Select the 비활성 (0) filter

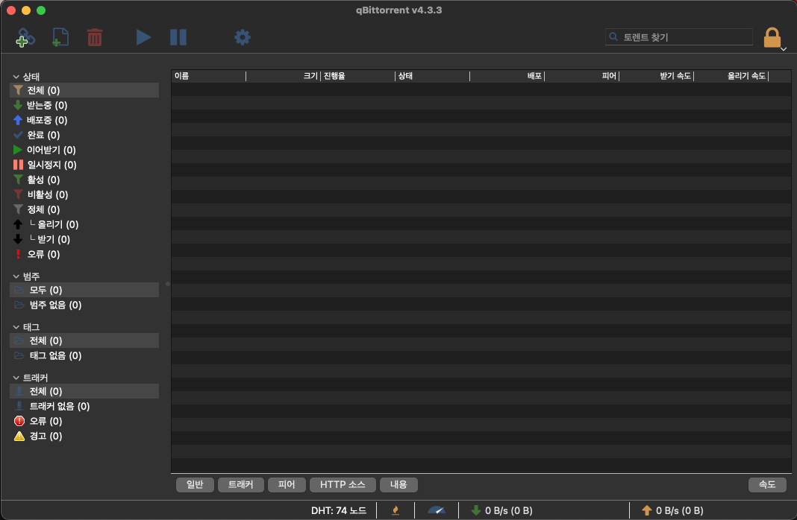84,194
